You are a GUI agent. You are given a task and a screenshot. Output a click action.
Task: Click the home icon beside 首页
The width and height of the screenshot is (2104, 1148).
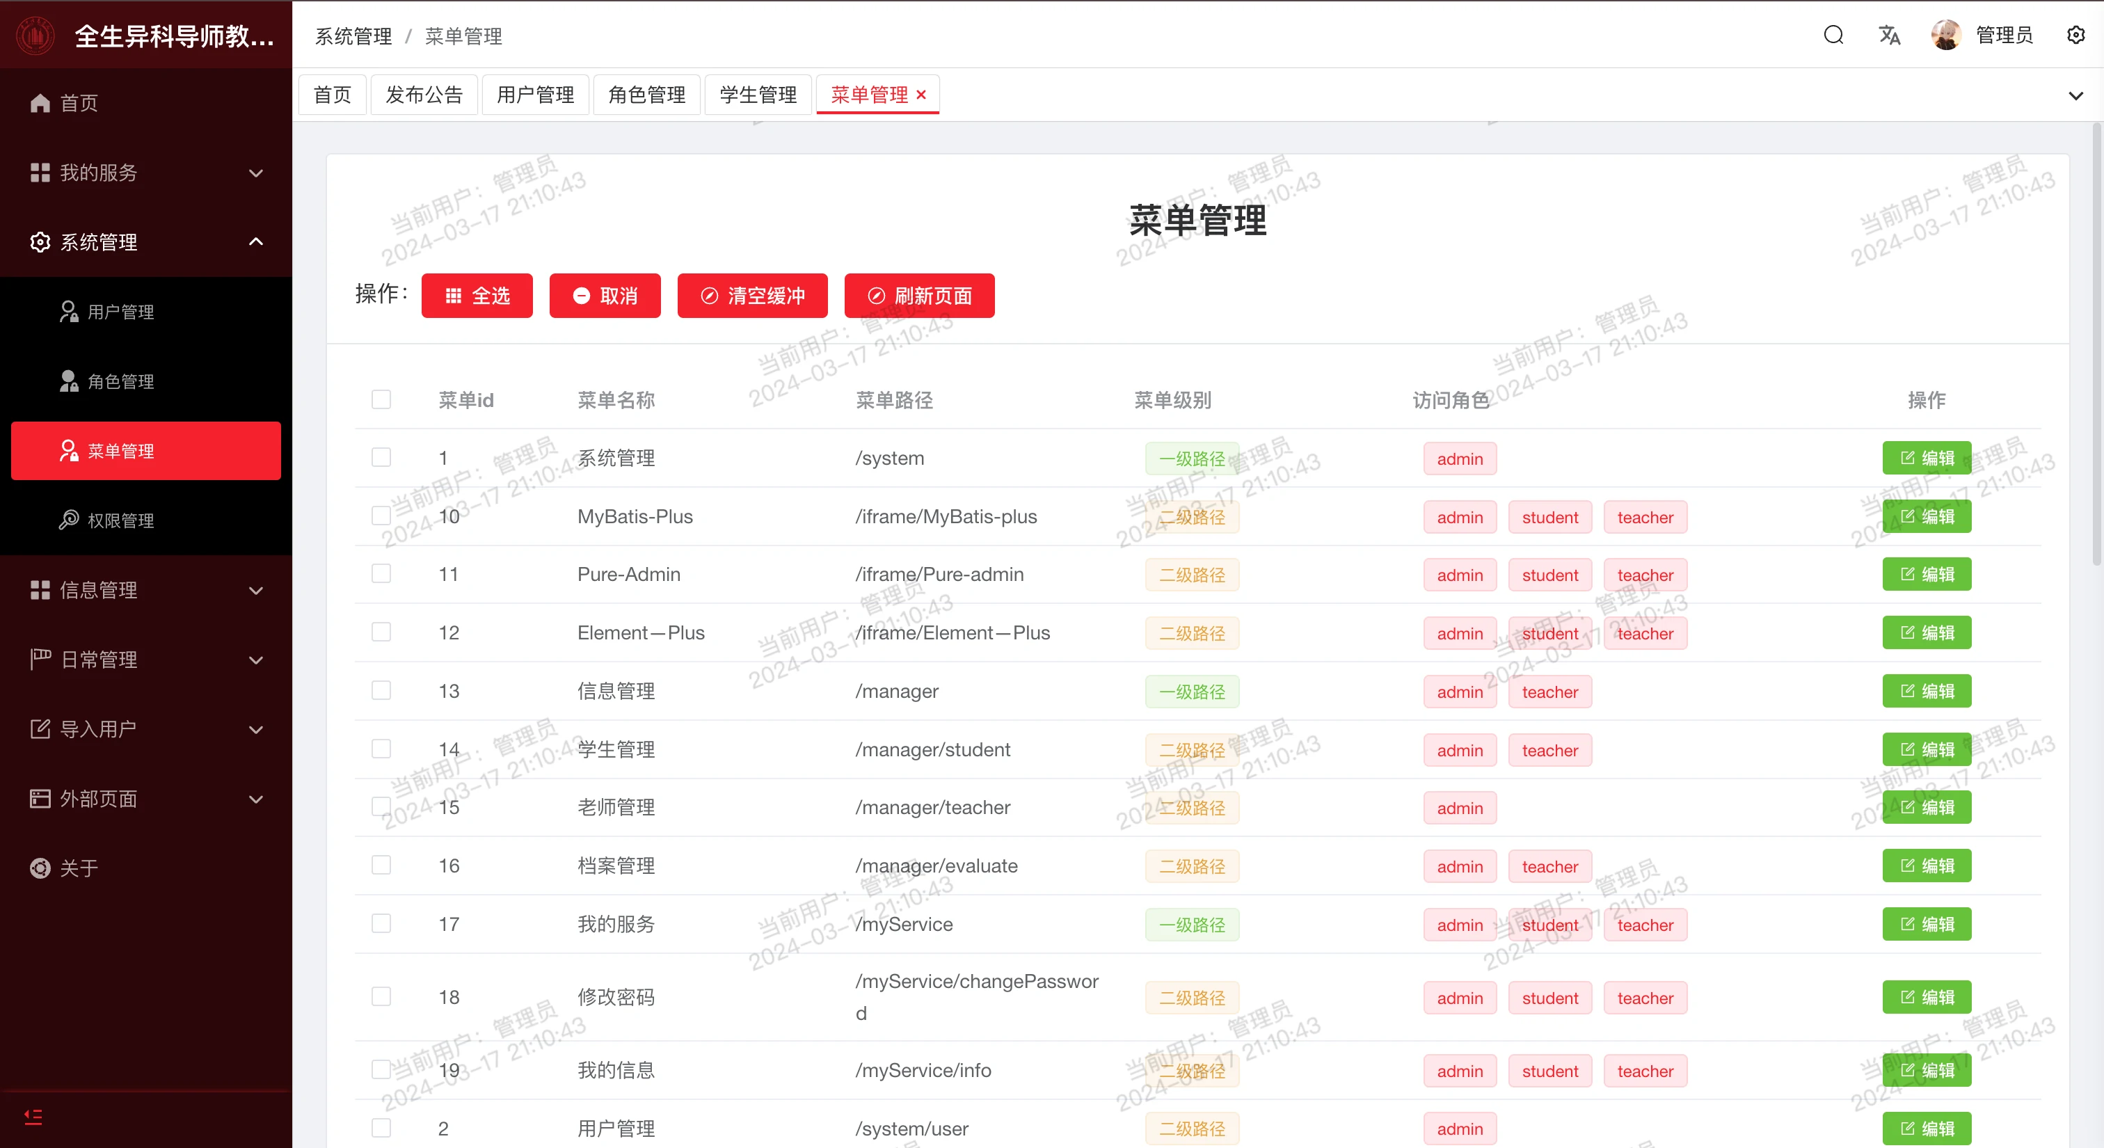tap(40, 103)
